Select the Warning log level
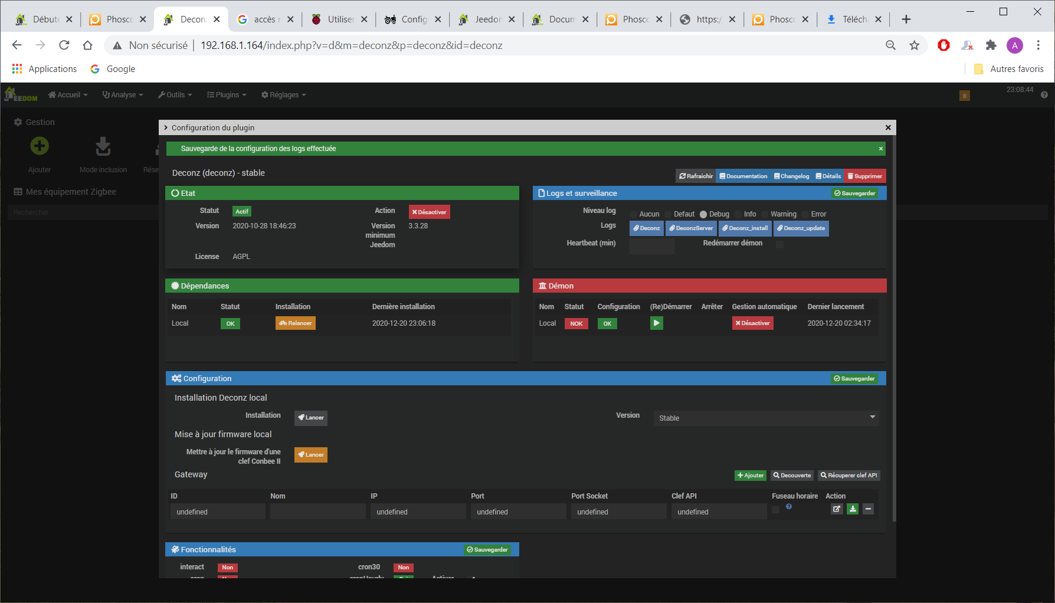Screen dimensions: 1055x603 click(x=765, y=214)
